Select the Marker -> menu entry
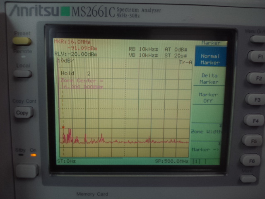Screen dimensions: 265x199 tap(205, 150)
